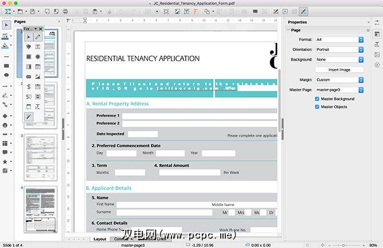Viewport: 383px width, 248px height.
Task: Click the 80% zoom level value
Action: click(x=373, y=245)
